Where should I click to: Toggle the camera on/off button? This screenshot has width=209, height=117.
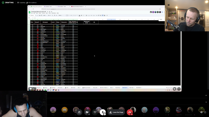[x=87, y=112]
